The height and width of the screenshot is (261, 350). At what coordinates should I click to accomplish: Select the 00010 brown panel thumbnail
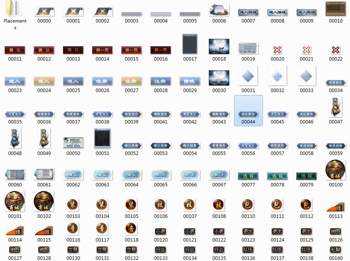click(x=336, y=9)
